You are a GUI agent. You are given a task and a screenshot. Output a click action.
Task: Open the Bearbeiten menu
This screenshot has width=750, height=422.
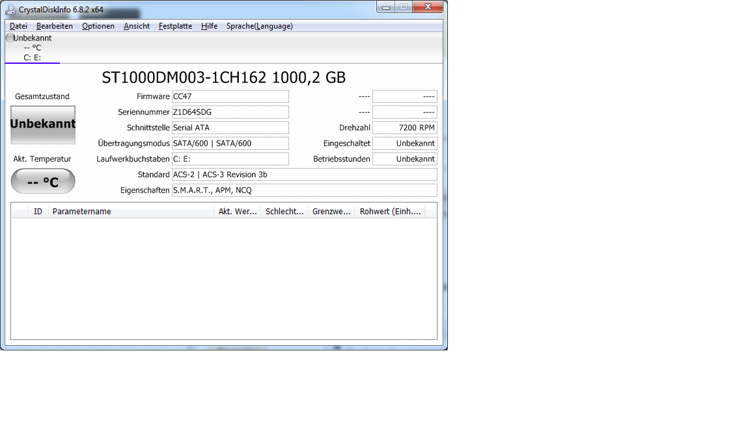(55, 26)
